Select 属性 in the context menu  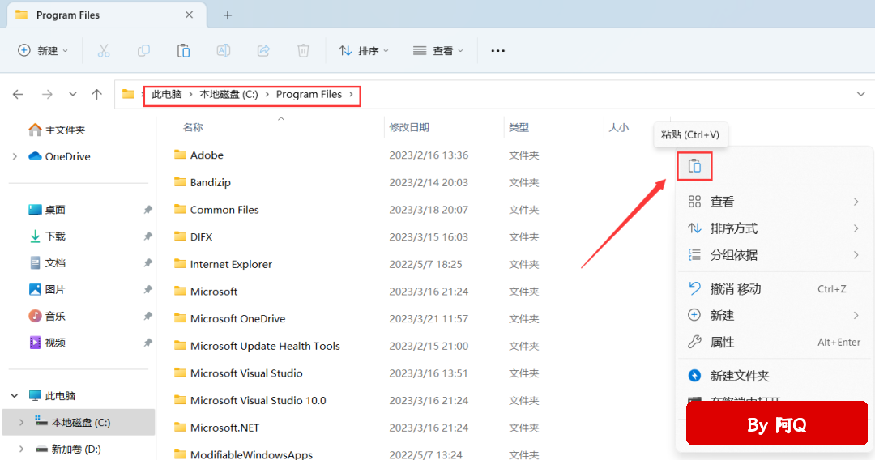click(722, 342)
